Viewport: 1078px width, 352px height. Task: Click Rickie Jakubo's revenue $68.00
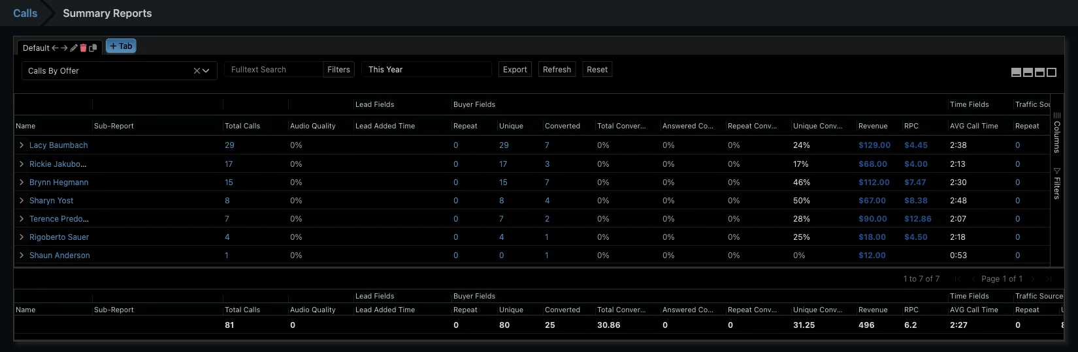(873, 164)
